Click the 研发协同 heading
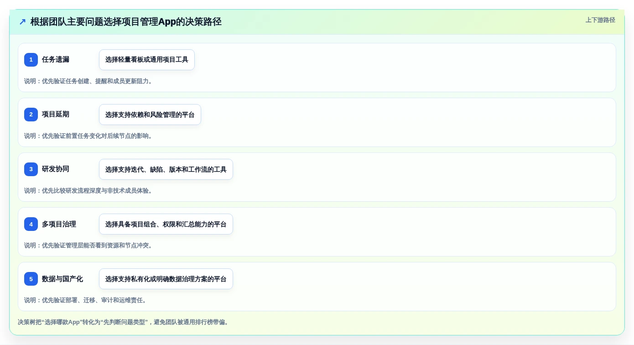634x345 pixels. (56, 169)
